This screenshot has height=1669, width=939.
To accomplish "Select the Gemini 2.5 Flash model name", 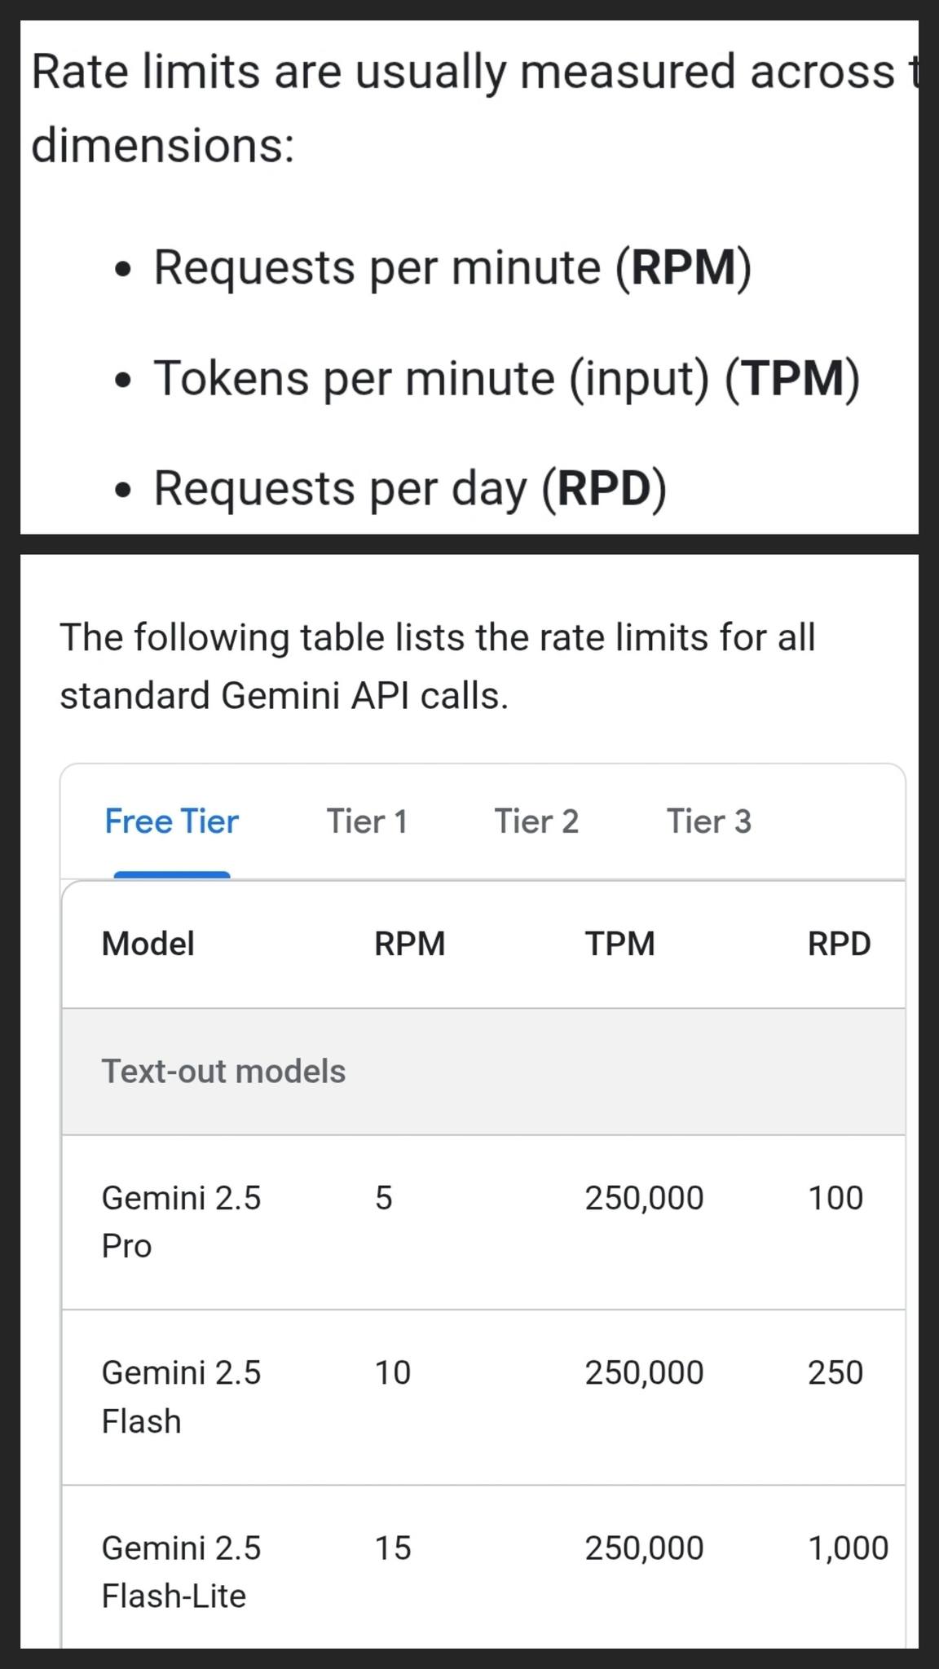I will tap(181, 1396).
